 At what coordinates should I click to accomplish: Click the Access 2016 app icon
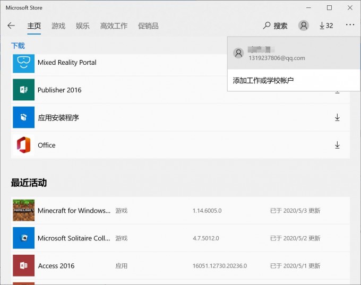tap(23, 265)
